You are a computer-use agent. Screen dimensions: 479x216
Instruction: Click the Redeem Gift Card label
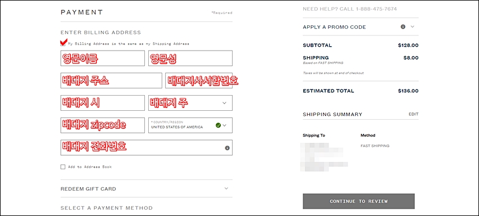[x=88, y=189]
